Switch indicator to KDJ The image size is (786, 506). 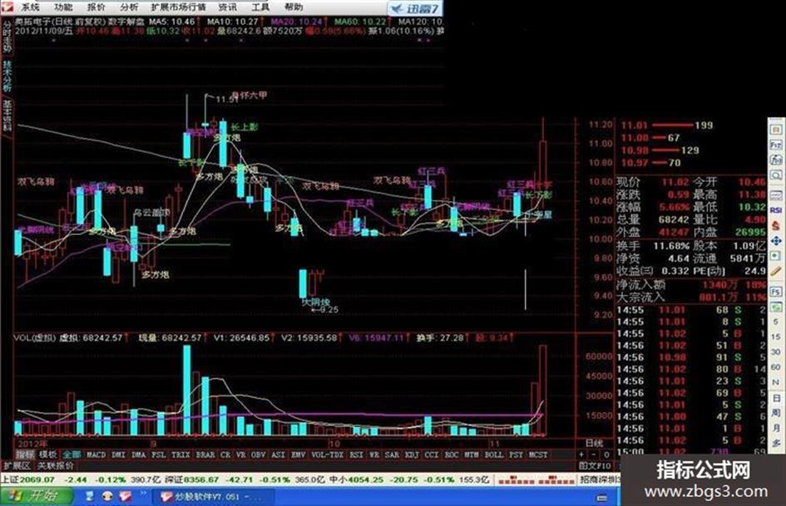pyautogui.click(x=412, y=454)
